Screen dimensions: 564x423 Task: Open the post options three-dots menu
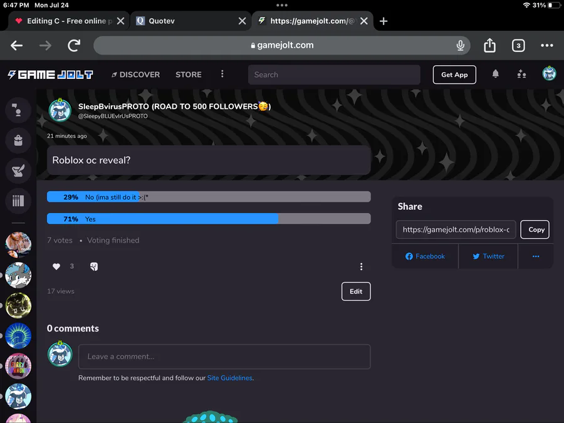pos(361,266)
